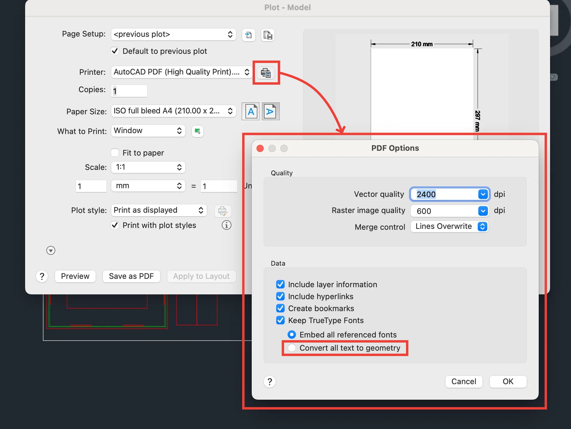571x429 pixels.
Task: Uncheck Include layer information
Action: (280, 284)
